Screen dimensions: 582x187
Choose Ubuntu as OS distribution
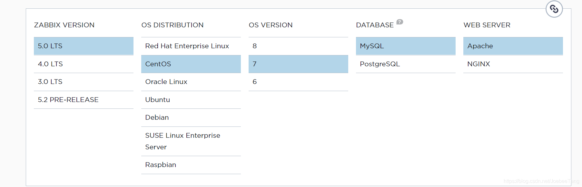[x=191, y=100]
